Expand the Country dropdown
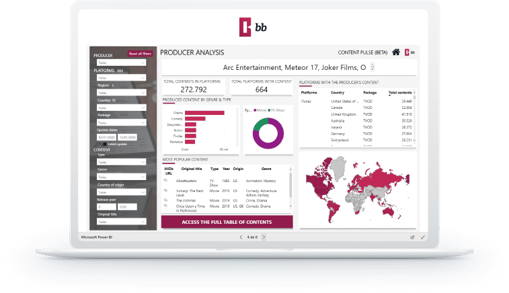This screenshot has height=293, width=509. pos(122,108)
